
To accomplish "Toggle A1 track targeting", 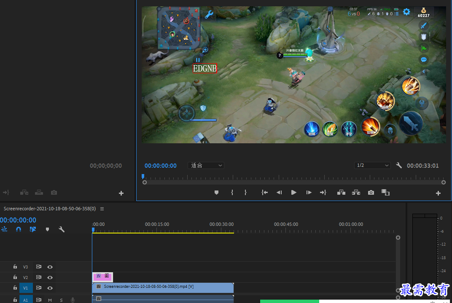I will tap(26, 299).
